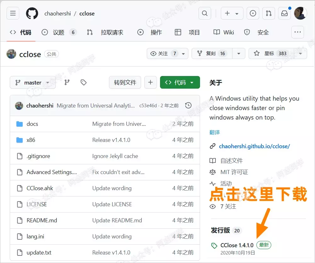Open commit history clock icon
This screenshot has width=315, height=263.
pyautogui.click(x=188, y=105)
